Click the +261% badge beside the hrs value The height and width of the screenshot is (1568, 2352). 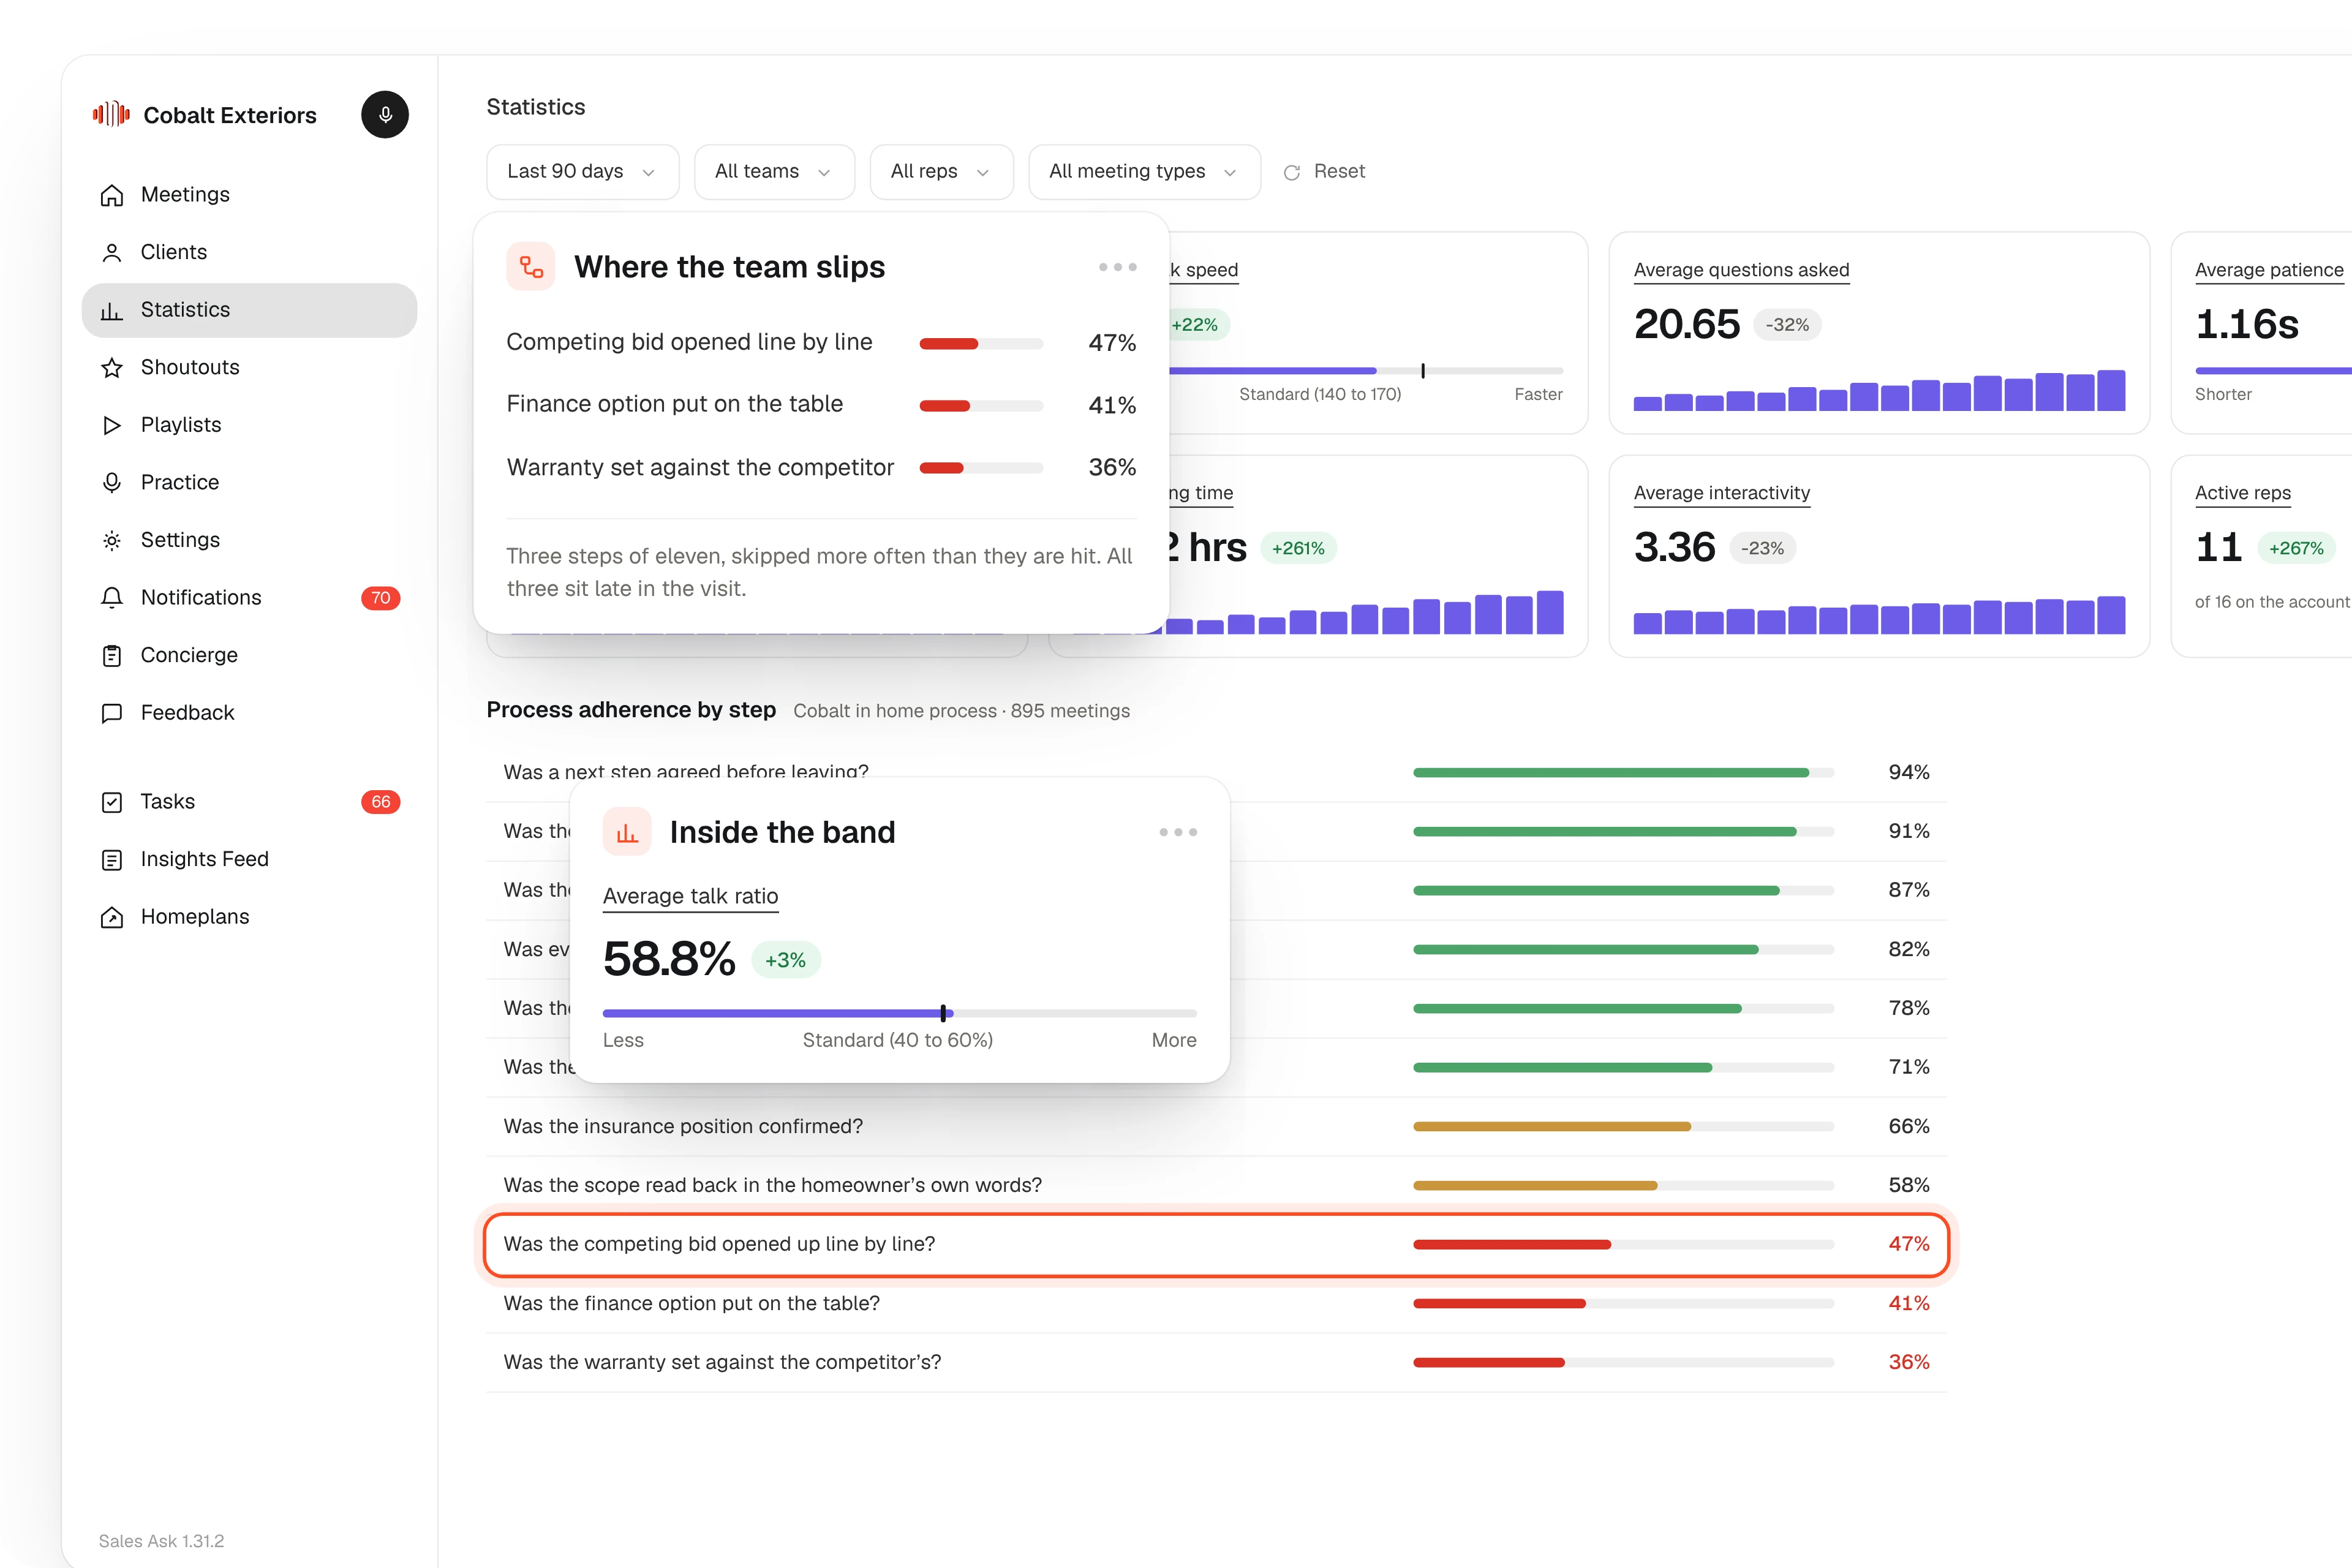[x=1298, y=548]
